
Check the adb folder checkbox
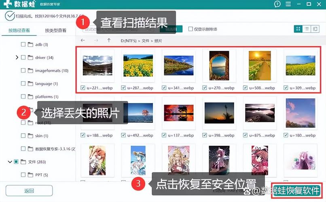[x=23, y=44]
